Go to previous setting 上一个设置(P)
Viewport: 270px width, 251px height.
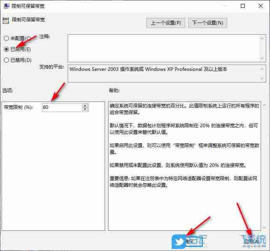tap(165, 23)
